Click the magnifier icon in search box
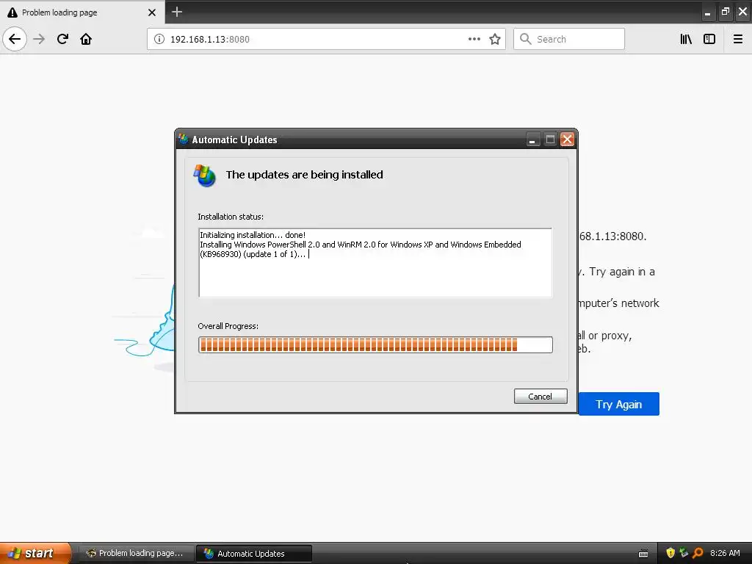The width and height of the screenshot is (752, 564). click(526, 39)
